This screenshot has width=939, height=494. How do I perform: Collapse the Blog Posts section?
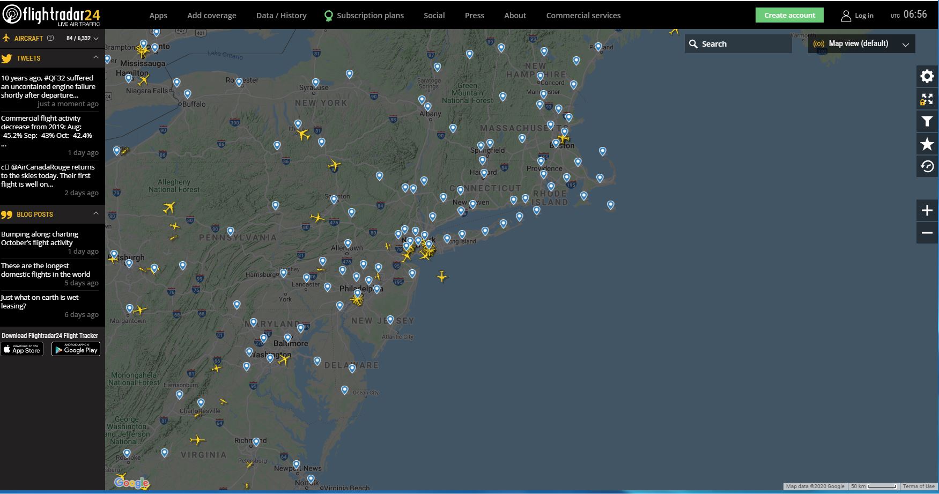coord(96,213)
